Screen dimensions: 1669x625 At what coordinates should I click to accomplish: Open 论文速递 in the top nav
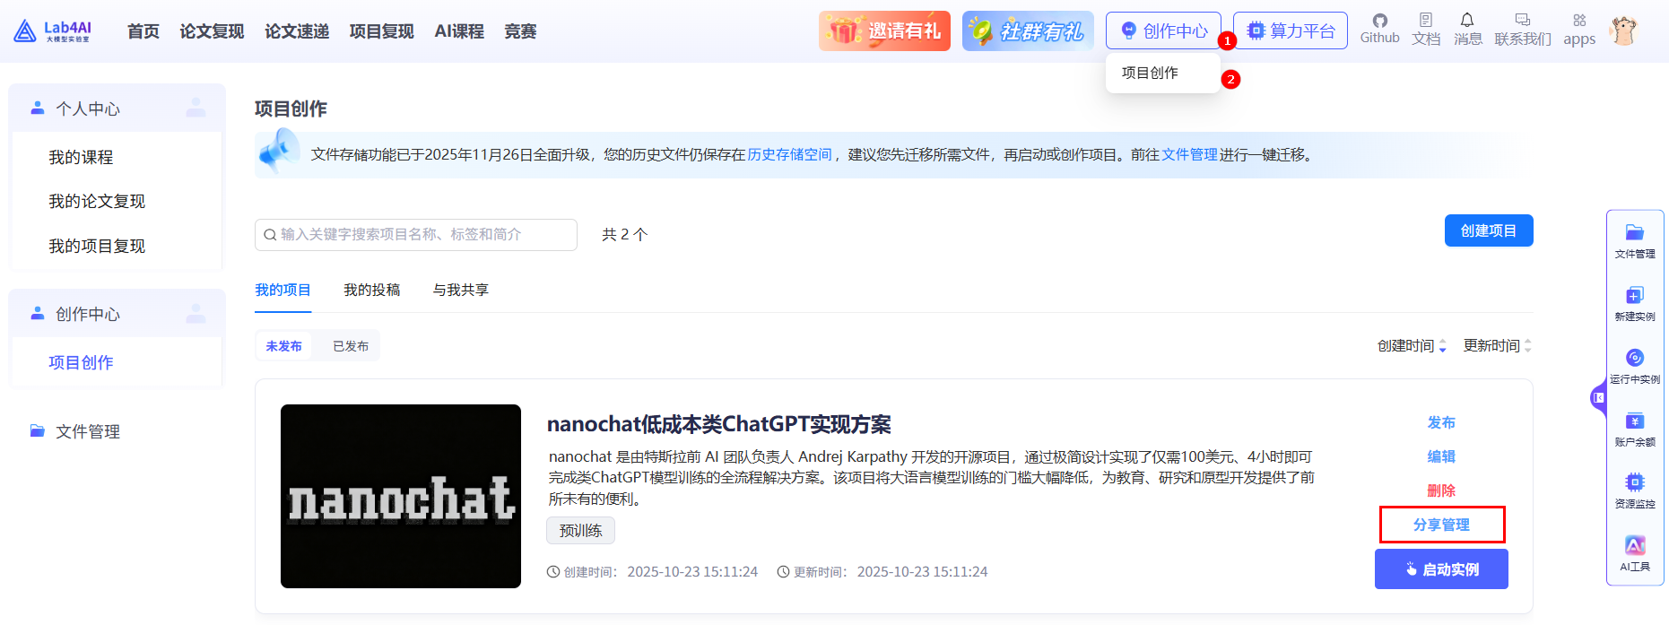297,31
